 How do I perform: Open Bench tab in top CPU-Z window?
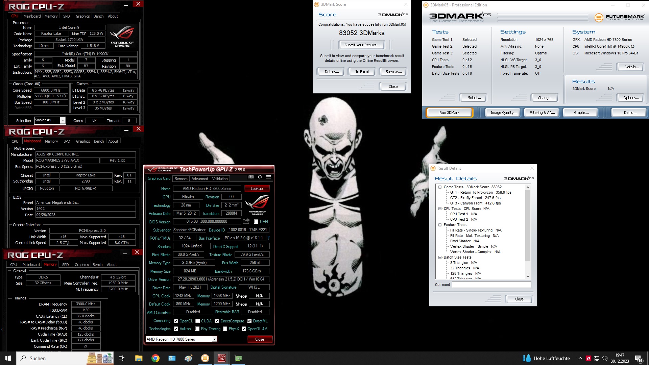pos(98,16)
